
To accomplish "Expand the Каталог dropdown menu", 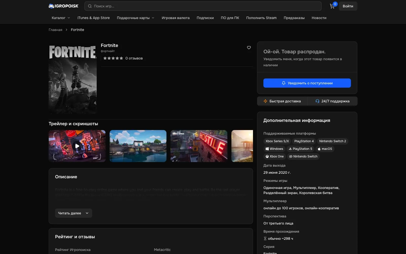I will pyautogui.click(x=61, y=18).
